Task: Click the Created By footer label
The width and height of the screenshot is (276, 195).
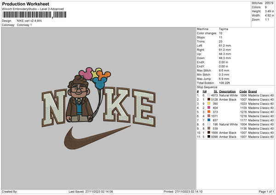Action: tap(10, 191)
